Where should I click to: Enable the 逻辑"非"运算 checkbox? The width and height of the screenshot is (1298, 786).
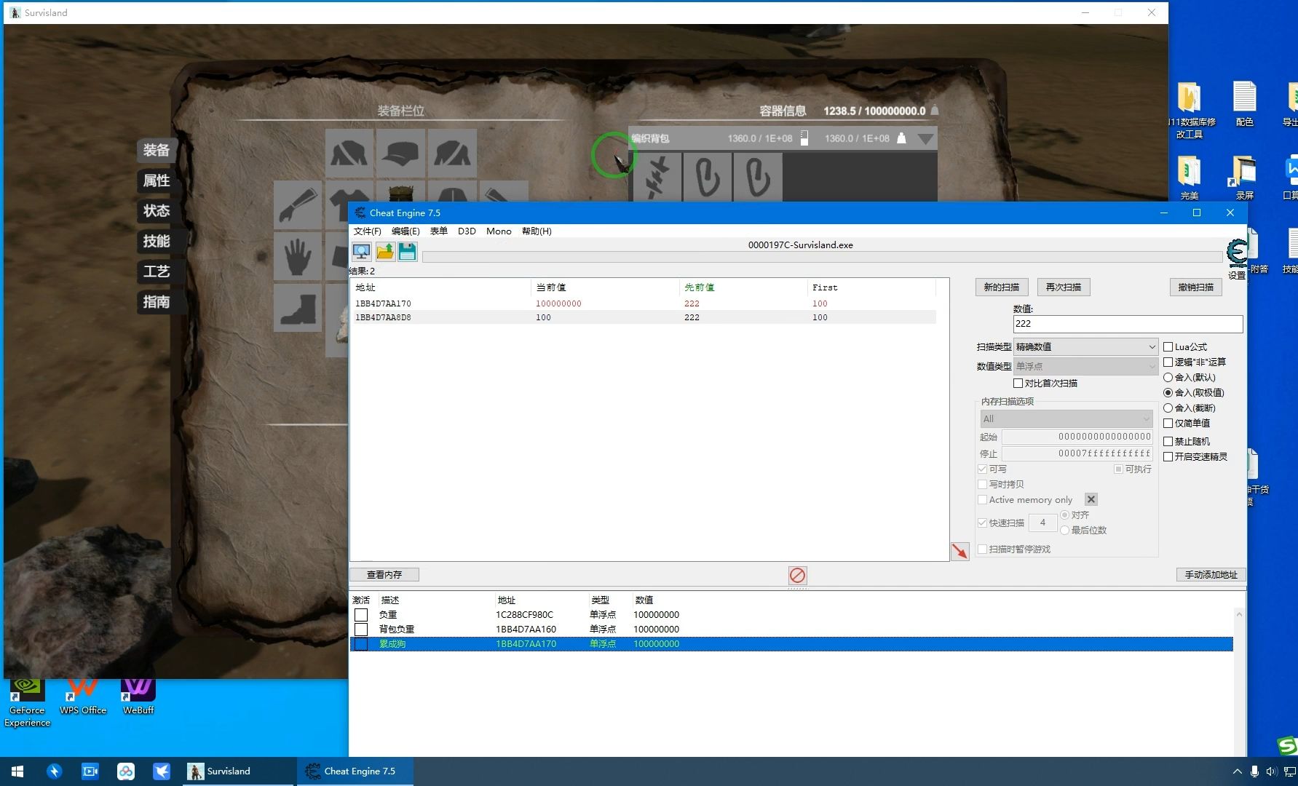point(1168,362)
